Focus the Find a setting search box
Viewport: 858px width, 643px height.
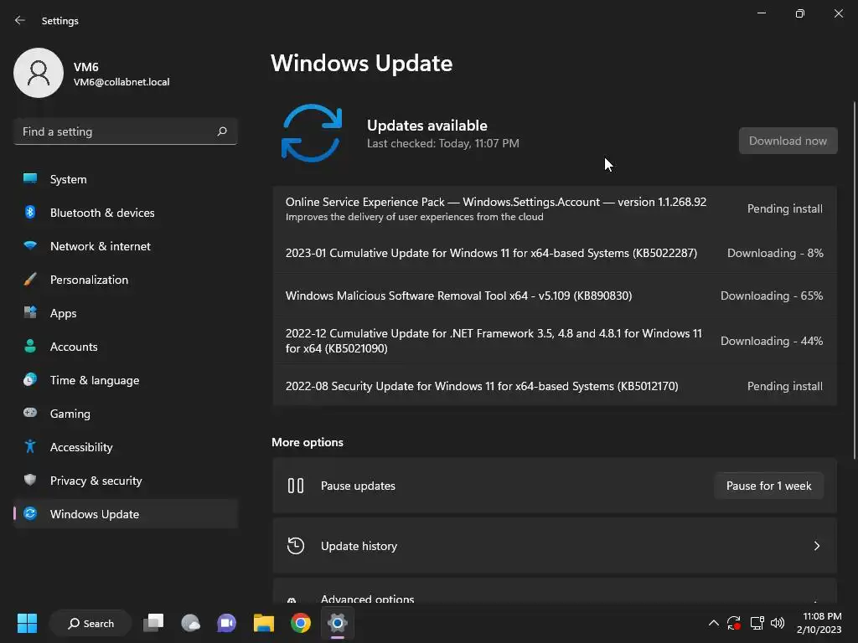126,131
